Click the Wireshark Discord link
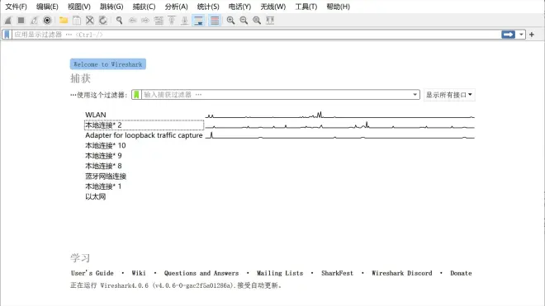Screen dimensions: 545x306 tap(402, 273)
